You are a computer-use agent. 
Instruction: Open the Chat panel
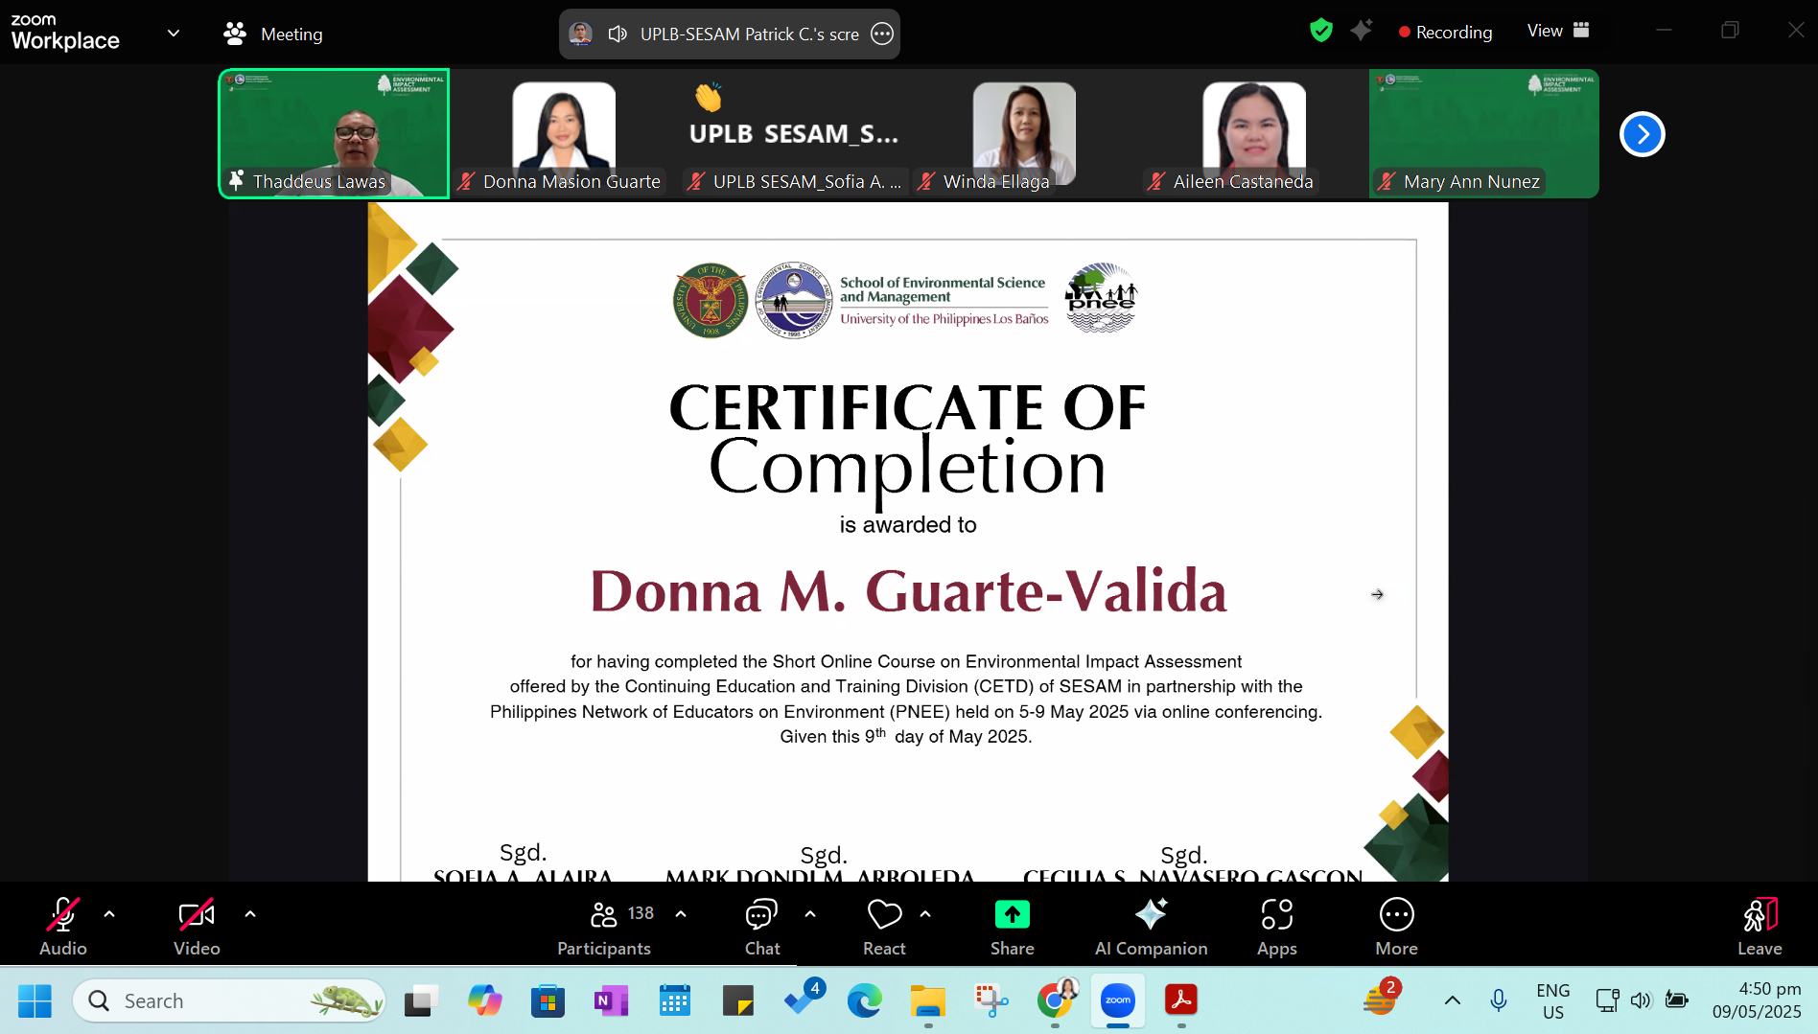pos(761,926)
